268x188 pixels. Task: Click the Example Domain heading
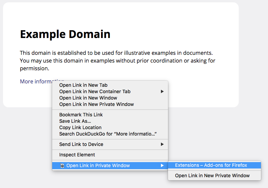pos(65,34)
